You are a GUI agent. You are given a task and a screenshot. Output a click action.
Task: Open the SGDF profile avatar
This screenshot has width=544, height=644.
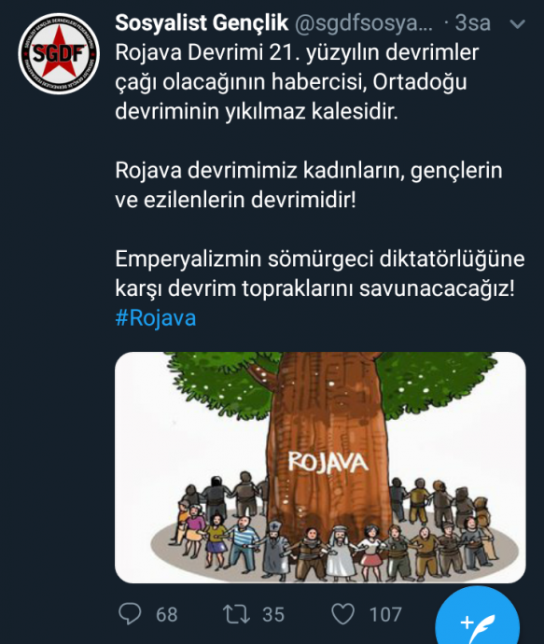(59, 53)
